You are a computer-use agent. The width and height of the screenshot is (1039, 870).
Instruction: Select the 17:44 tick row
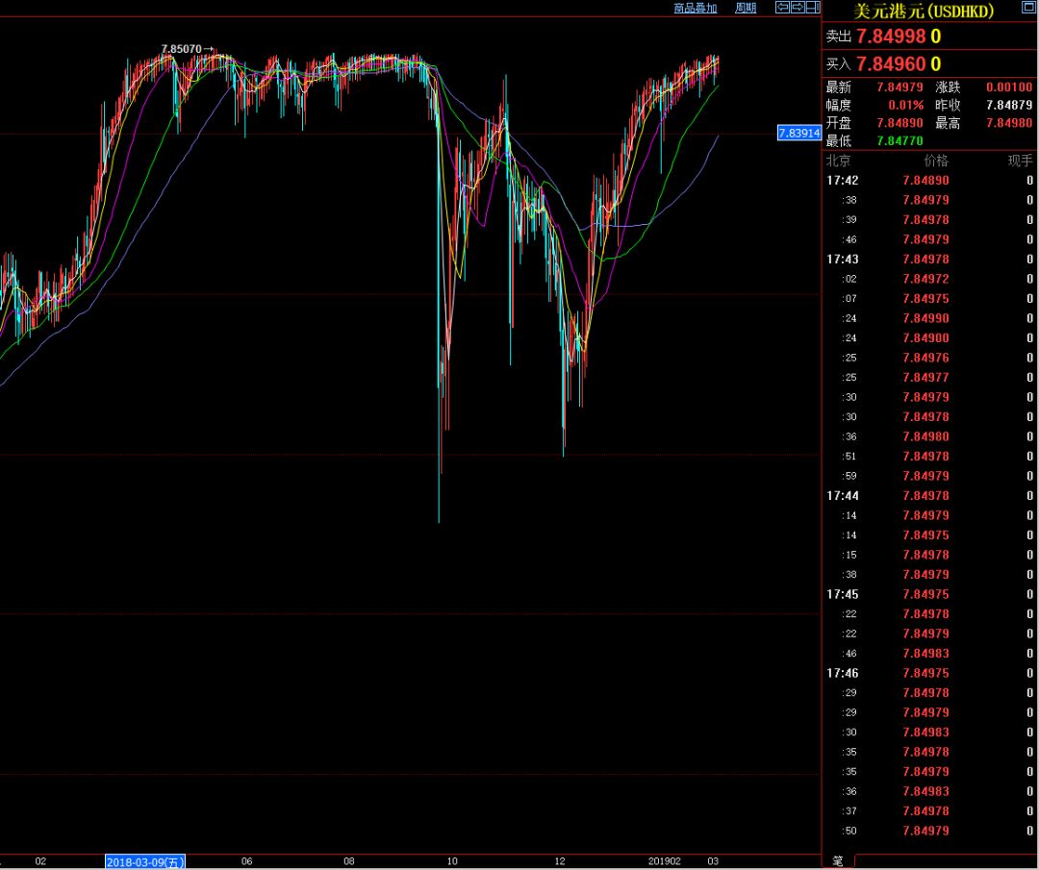click(929, 495)
